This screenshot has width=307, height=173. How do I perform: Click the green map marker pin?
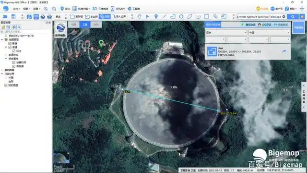(101, 43)
